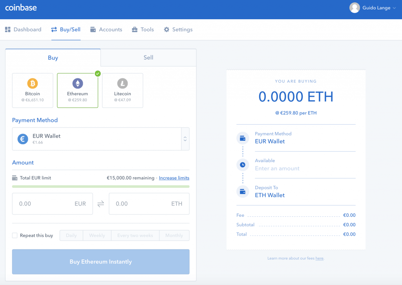Select the Litecoin currency card
402x285 pixels.
point(122,91)
